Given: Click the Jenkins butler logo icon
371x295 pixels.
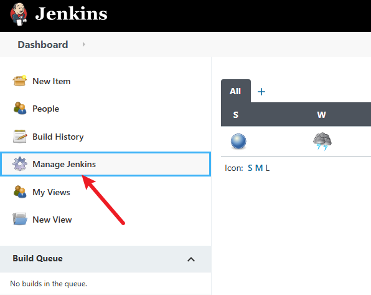Looking at the screenshot, I should click(x=19, y=14).
